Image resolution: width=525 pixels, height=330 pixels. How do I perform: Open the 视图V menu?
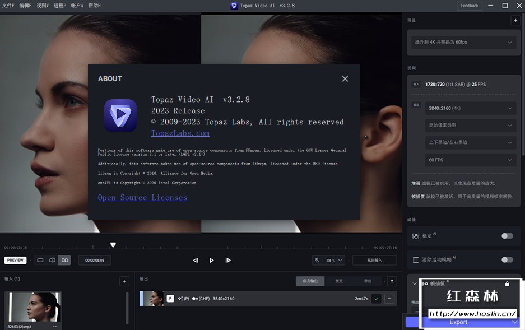43,6
